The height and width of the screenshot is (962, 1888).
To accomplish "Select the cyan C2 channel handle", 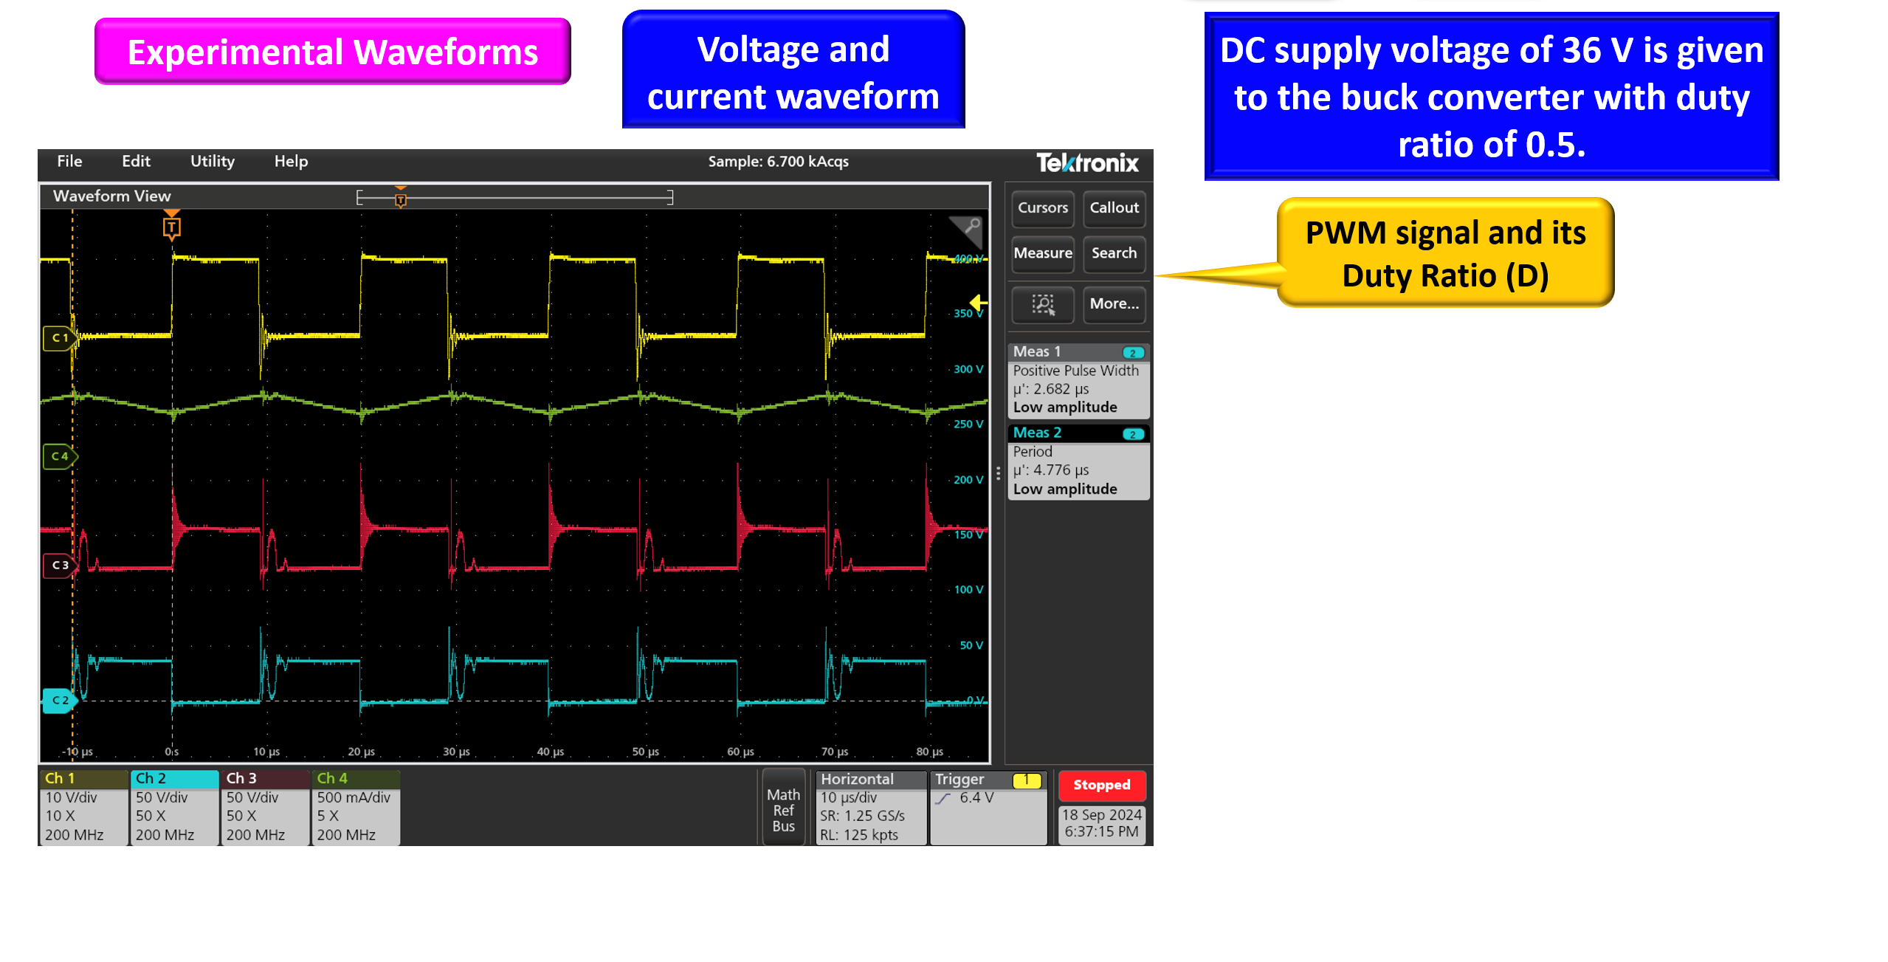I will point(59,700).
